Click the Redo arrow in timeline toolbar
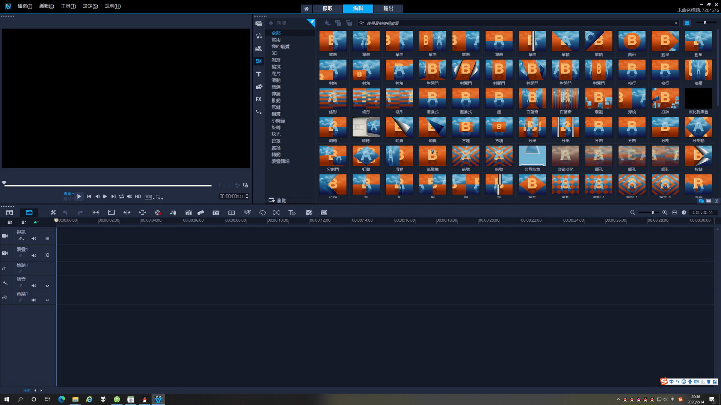 pyautogui.click(x=80, y=213)
